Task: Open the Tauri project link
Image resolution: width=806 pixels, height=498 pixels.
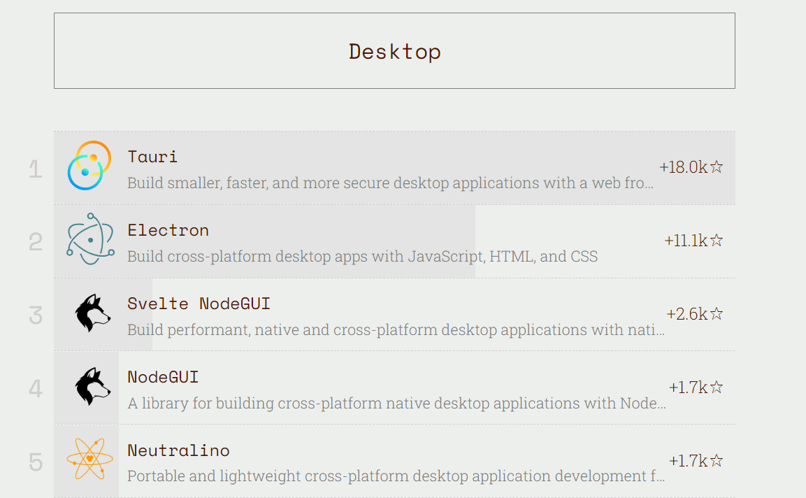Action: [152, 156]
